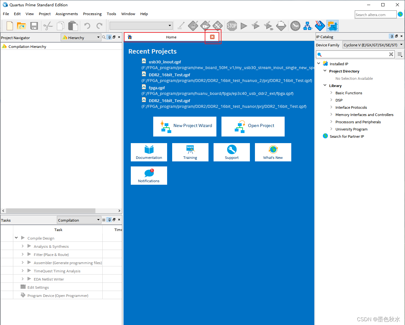Collapse the Compile Design task
Image resolution: width=405 pixels, height=325 pixels.
[16, 238]
